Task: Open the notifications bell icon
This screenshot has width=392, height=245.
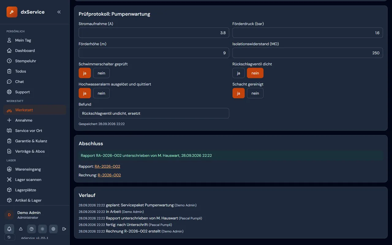Action: tap(9, 229)
